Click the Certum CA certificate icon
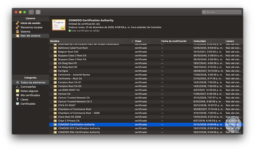Image resolution: width=255 pixels, height=150 pixels. (x=55, y=94)
